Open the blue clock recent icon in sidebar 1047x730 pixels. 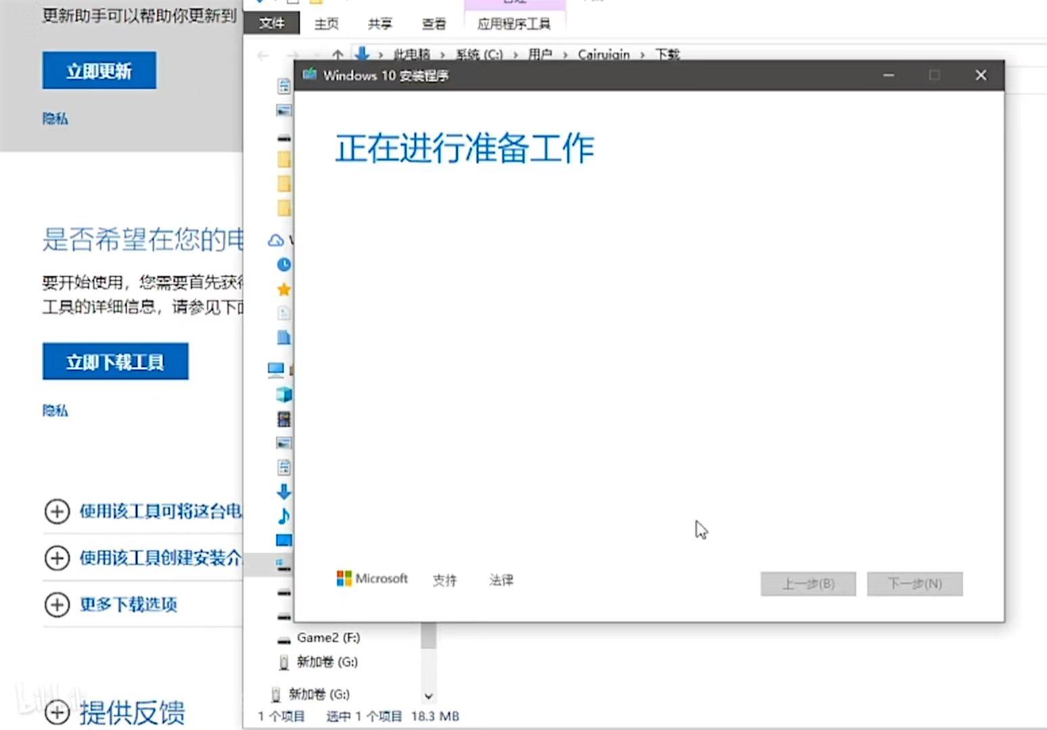click(284, 265)
